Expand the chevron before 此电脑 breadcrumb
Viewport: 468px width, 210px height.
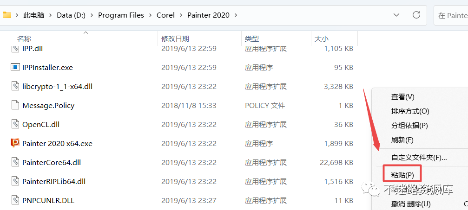click(x=17, y=15)
